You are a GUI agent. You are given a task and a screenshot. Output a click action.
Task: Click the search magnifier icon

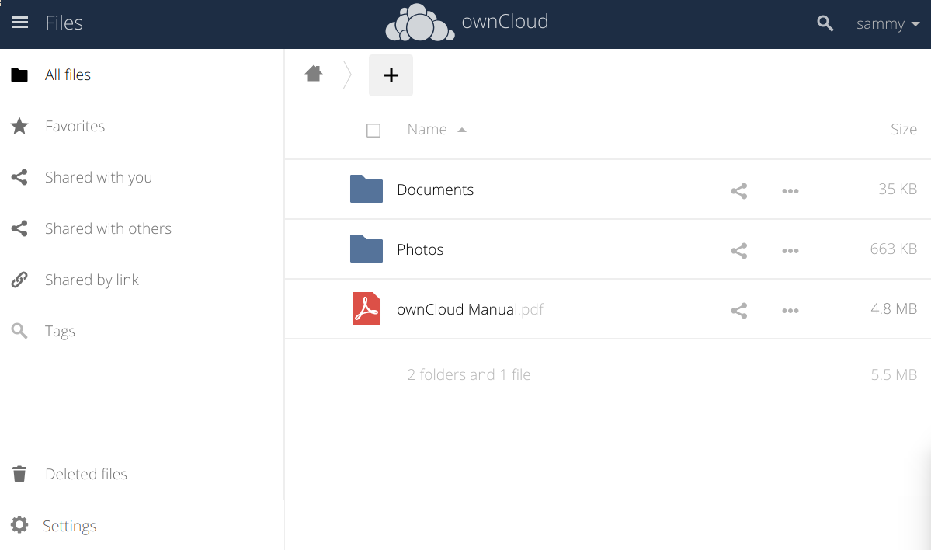tap(825, 24)
